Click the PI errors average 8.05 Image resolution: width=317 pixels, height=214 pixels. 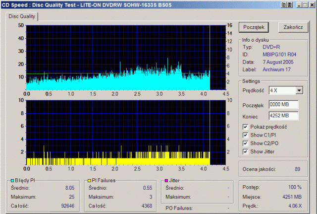[x=70, y=188]
